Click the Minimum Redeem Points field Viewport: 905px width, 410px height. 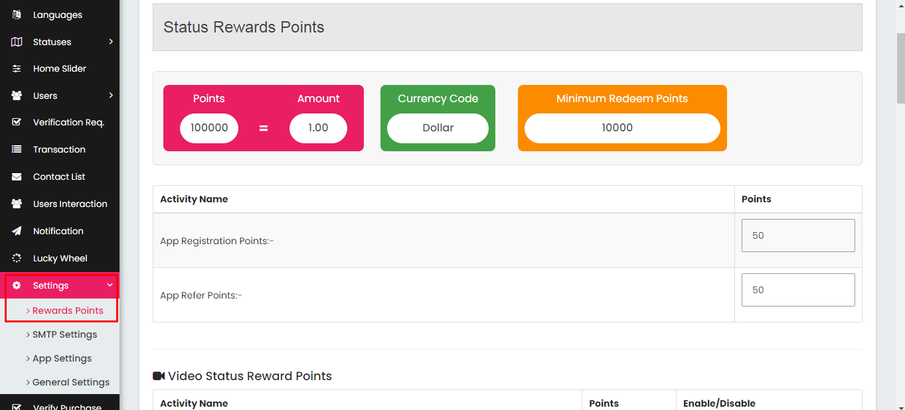click(x=622, y=128)
